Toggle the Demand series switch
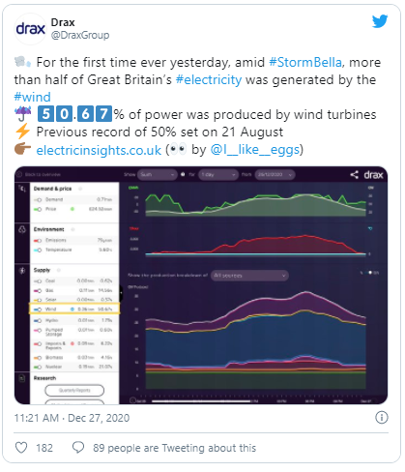The width and height of the screenshot is (405, 472). click(38, 200)
